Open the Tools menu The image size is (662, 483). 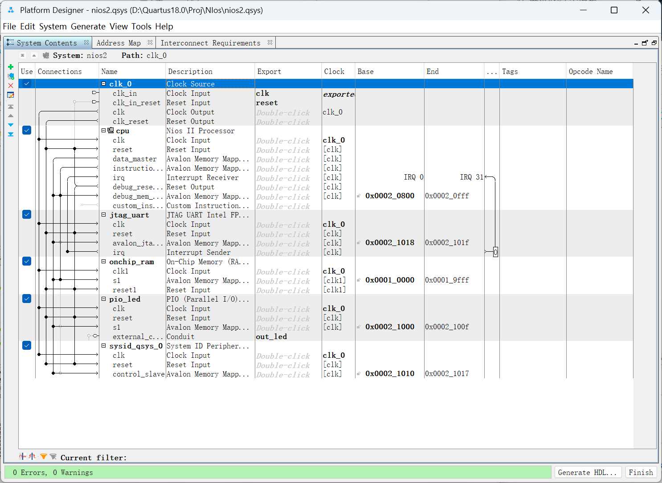click(141, 27)
